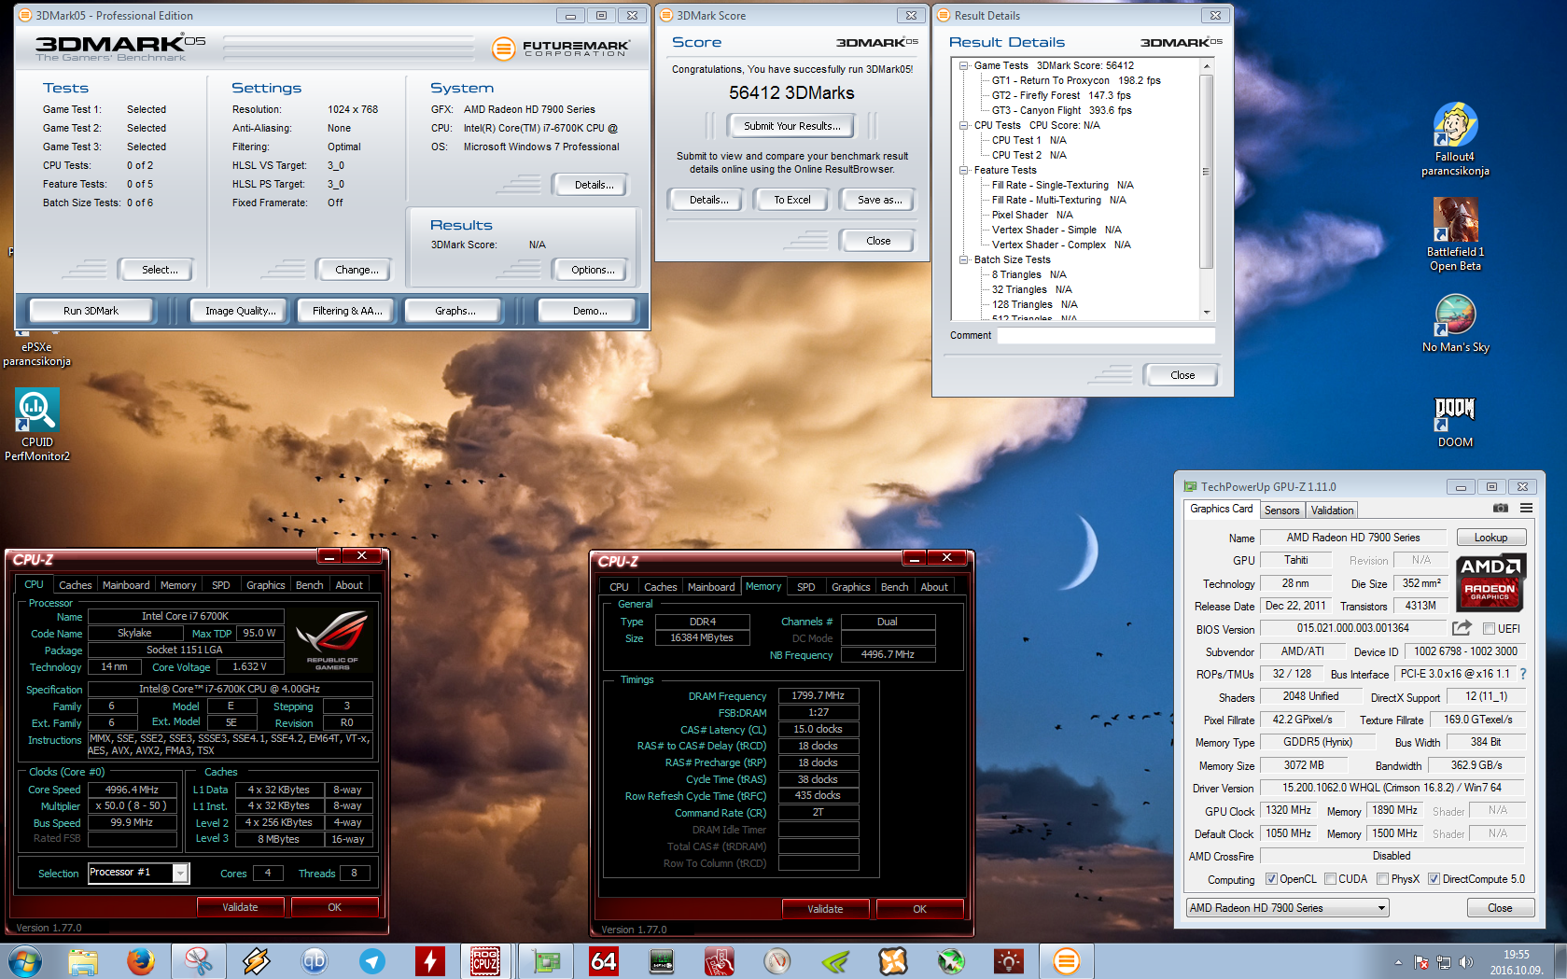Show hidden tray icons arrow
This screenshot has height=979, width=1567.
1398,962
